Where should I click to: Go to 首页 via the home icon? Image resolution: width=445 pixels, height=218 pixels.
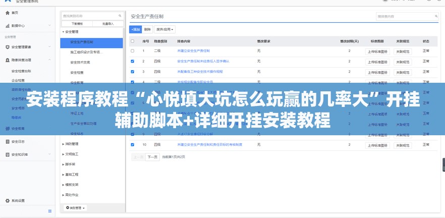(8, 13)
